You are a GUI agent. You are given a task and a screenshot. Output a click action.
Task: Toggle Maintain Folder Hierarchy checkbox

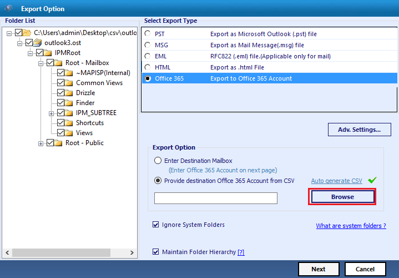click(x=155, y=252)
